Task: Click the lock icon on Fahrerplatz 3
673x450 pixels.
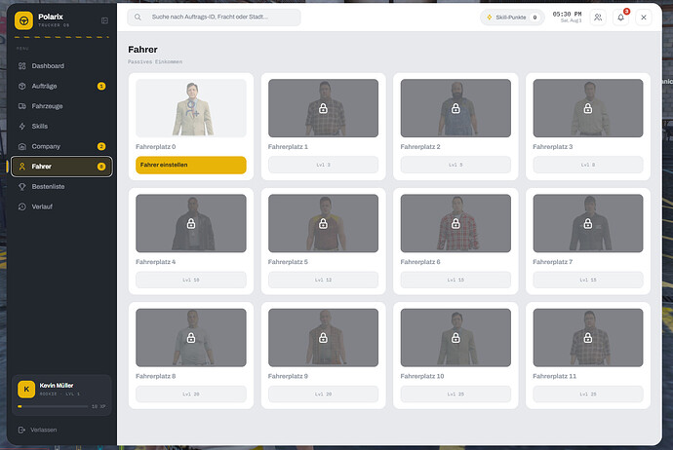Action: [588, 108]
